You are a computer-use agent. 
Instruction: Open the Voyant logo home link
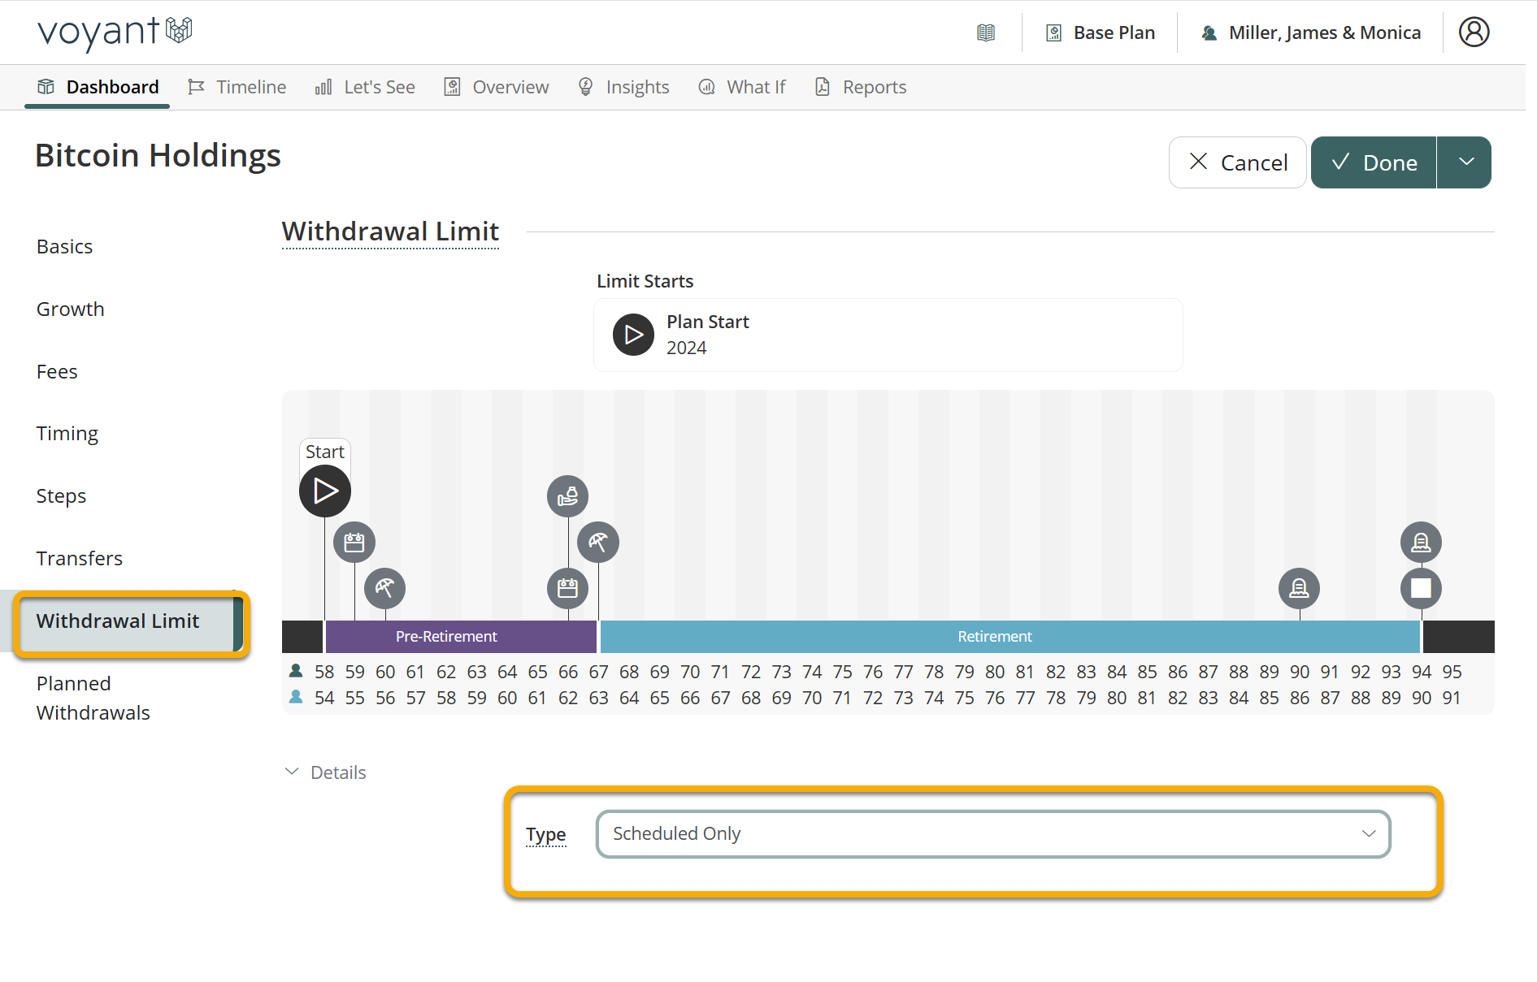[115, 32]
